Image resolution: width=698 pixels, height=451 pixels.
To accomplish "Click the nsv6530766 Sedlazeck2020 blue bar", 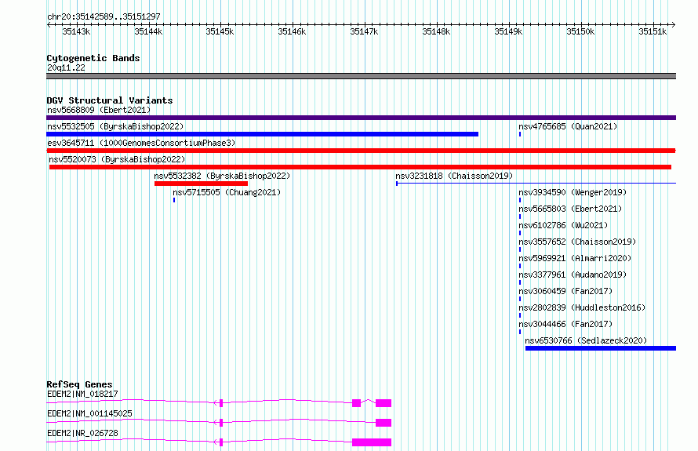I will [601, 348].
